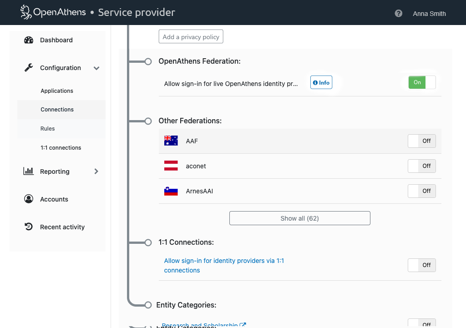466x328 pixels.
Task: Turn off OpenAthens Federation sign-in toggle
Action: point(421,82)
